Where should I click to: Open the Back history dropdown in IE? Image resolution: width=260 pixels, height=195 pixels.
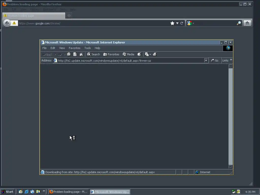[55, 55]
